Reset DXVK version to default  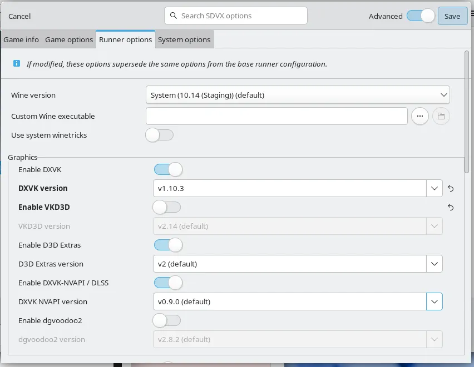[451, 189]
